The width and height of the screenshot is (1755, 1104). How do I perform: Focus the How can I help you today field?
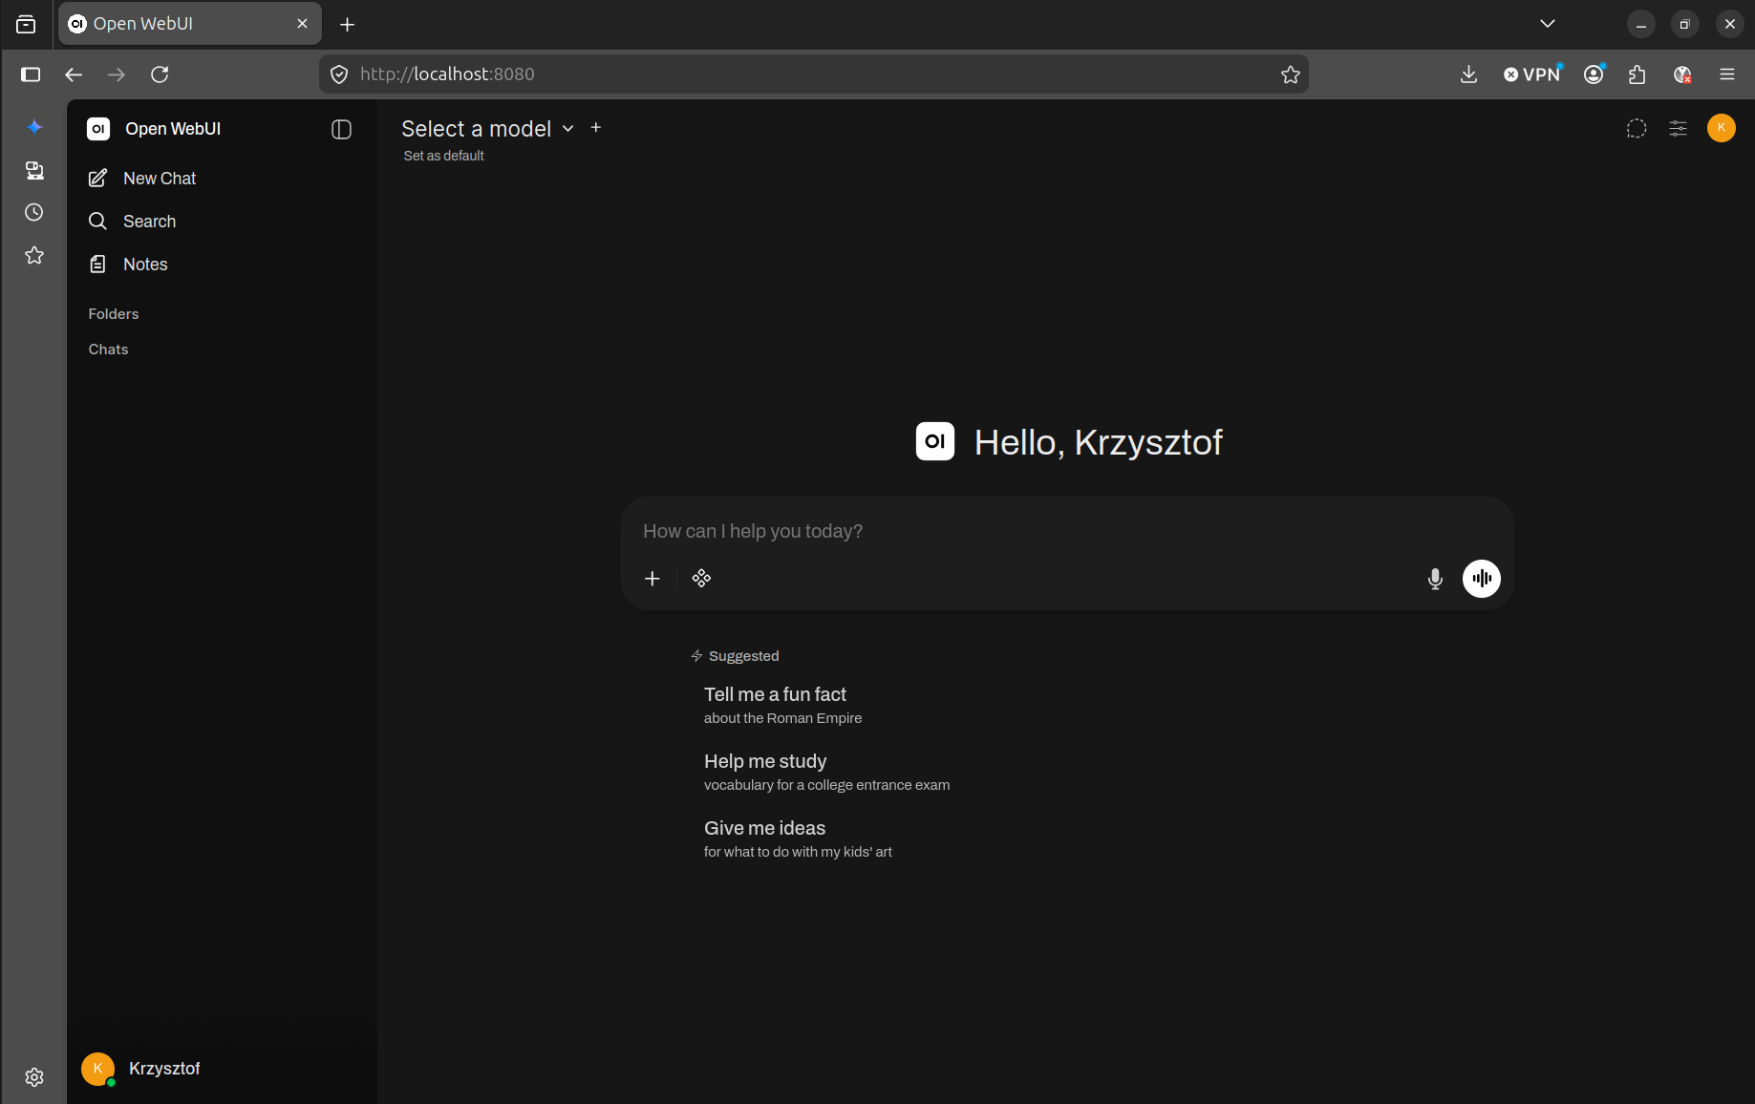[x=1067, y=531]
